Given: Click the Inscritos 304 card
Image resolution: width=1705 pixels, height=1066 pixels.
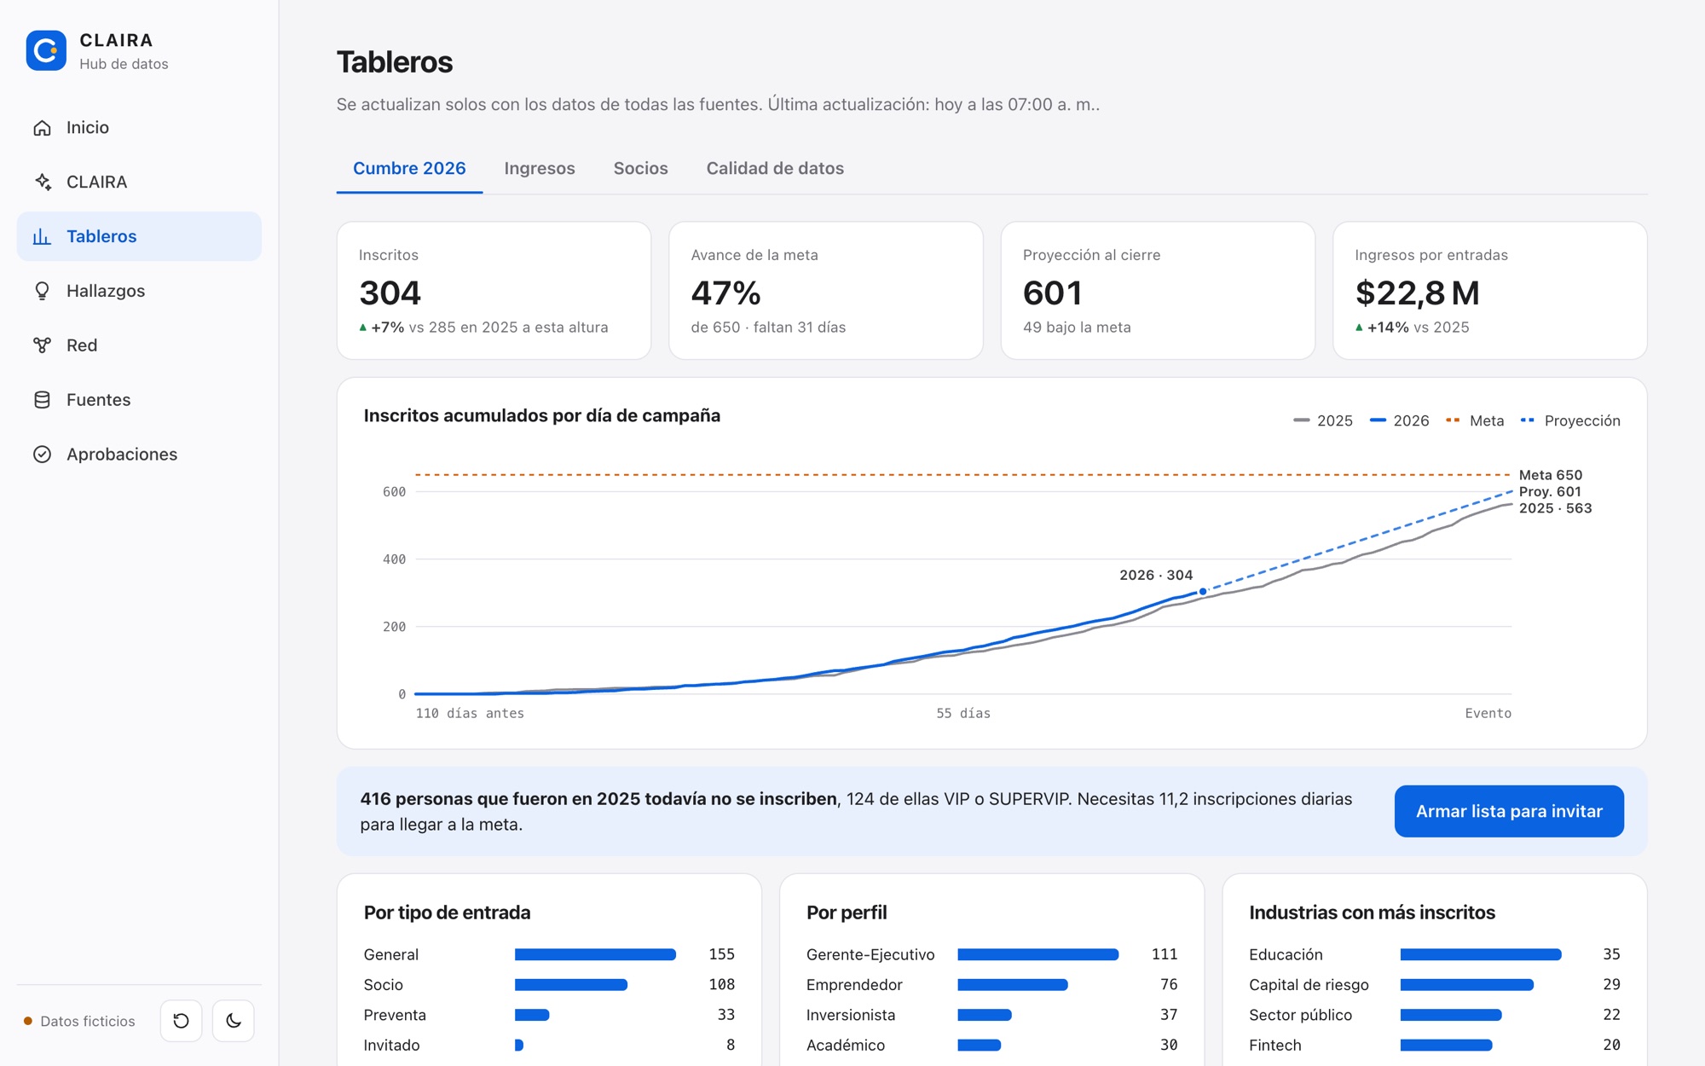Looking at the screenshot, I should tap(494, 291).
